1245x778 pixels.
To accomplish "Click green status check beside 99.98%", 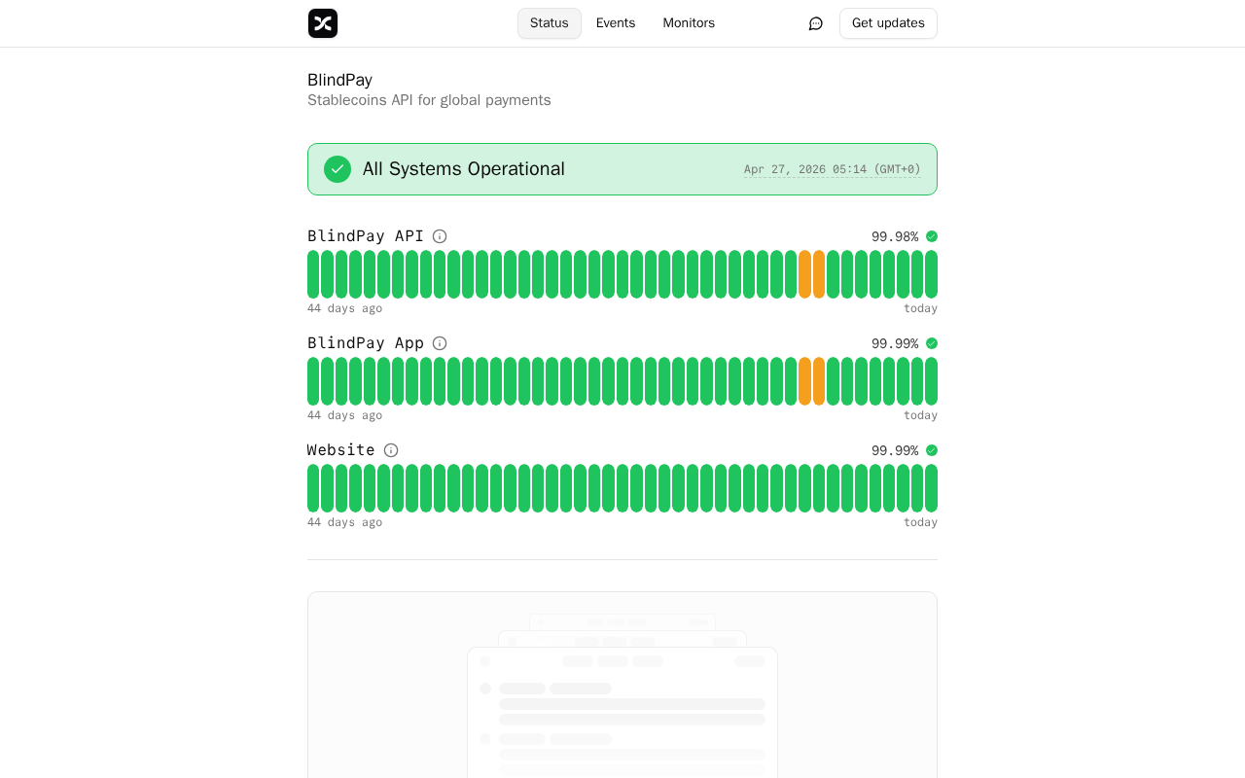I will point(932,236).
